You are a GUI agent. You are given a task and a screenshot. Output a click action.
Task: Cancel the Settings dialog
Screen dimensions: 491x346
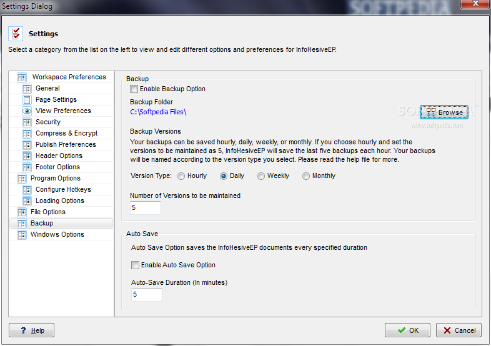point(459,330)
